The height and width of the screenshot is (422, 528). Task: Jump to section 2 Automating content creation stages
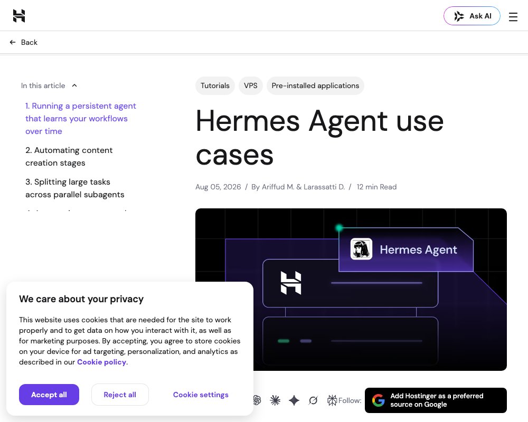tap(69, 157)
